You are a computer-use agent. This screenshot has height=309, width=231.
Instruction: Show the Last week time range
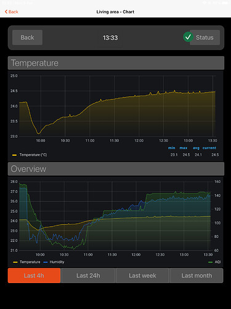click(x=142, y=276)
